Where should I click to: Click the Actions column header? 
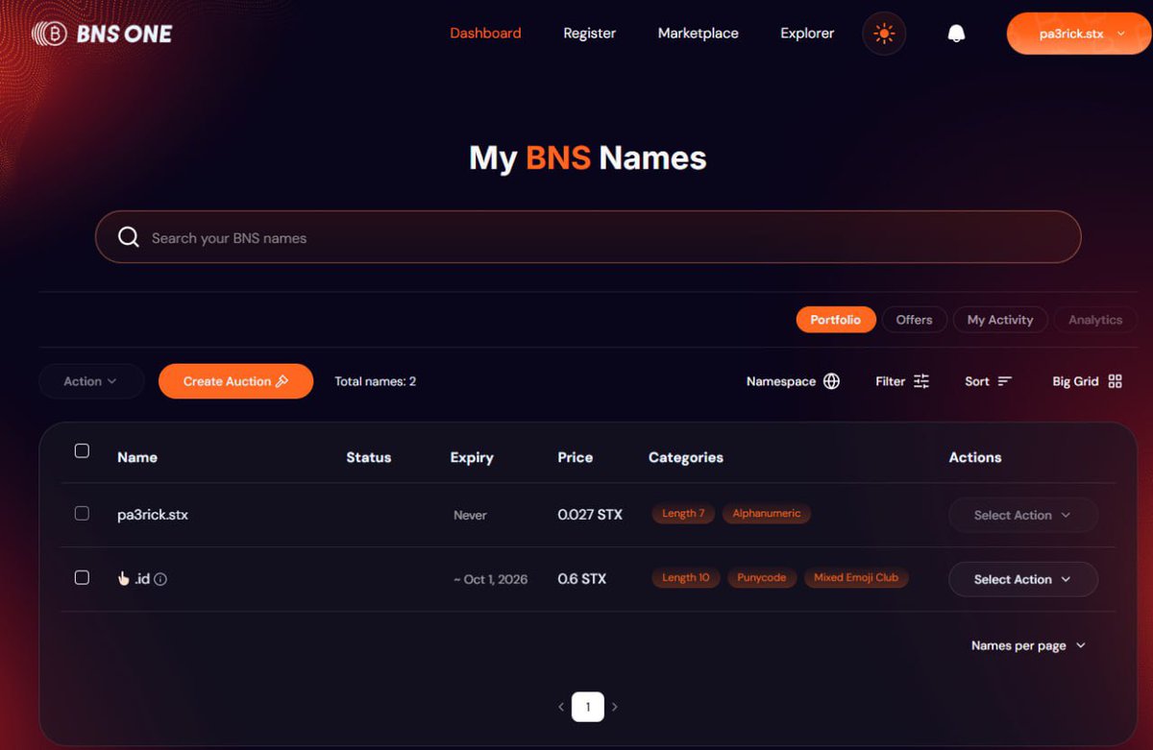pyautogui.click(x=975, y=457)
